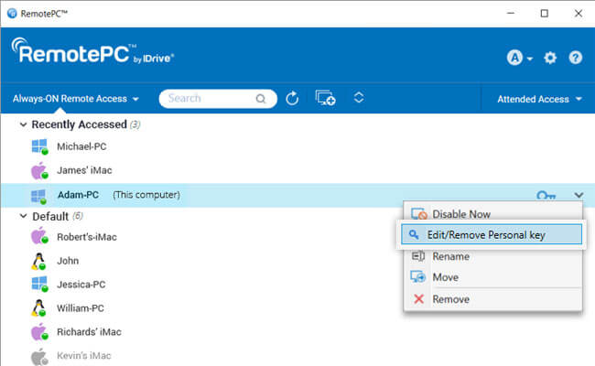Click the Rename menu icon
The width and height of the screenshot is (595, 366).
[x=418, y=256]
